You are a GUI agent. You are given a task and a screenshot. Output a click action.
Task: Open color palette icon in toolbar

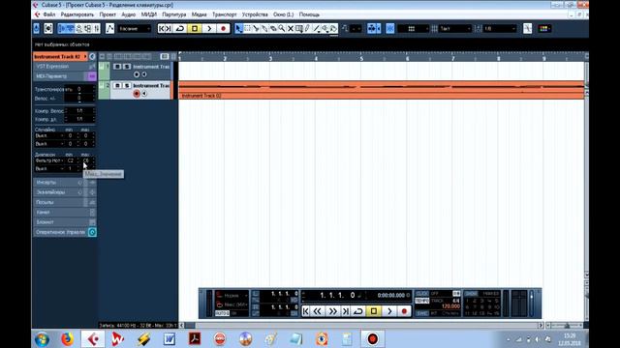[544, 28]
